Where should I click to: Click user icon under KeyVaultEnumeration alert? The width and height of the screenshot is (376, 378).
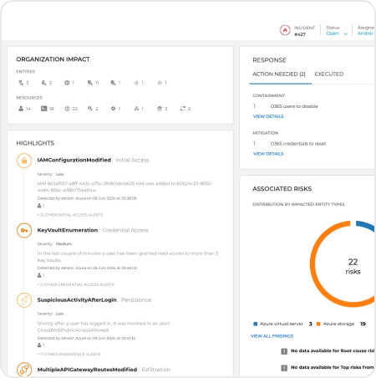39,275
